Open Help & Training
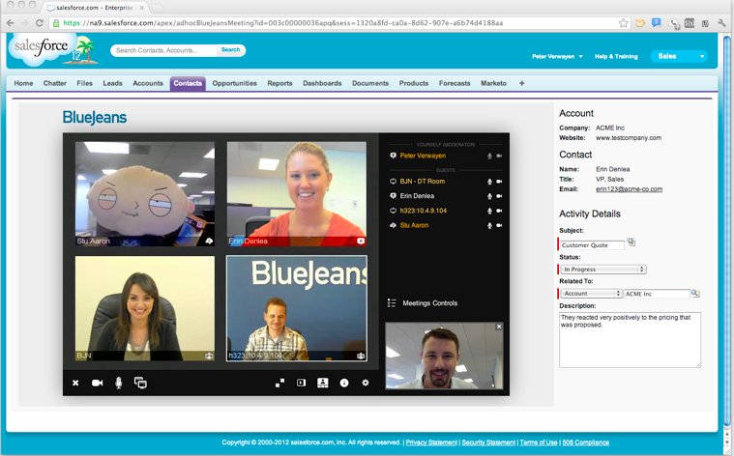This screenshot has height=456, width=734. click(616, 56)
